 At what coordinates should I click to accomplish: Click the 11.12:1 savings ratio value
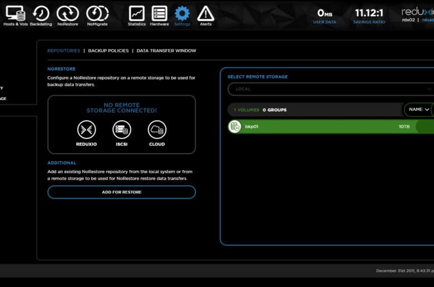(x=369, y=13)
